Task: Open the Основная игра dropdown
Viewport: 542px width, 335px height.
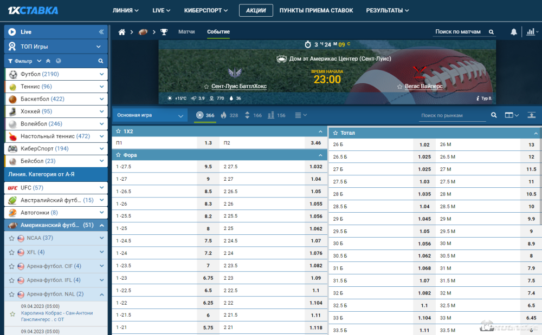Action: pyautogui.click(x=151, y=115)
